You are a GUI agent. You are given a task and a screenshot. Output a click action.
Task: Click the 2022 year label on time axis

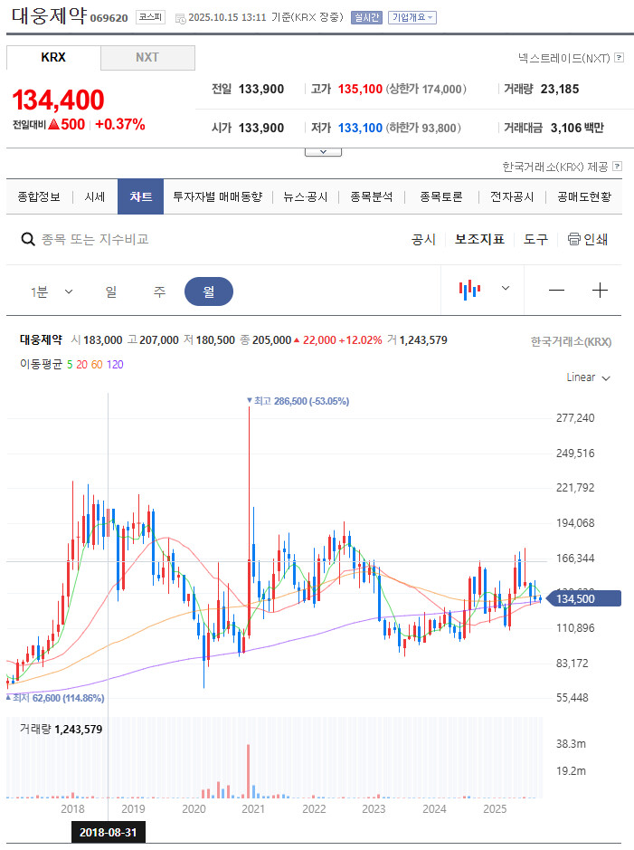pos(314,808)
